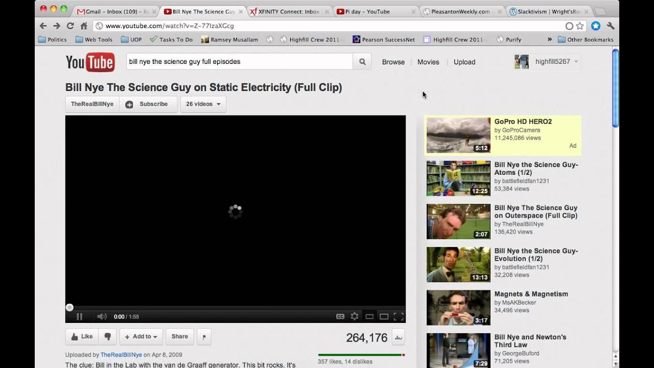The width and height of the screenshot is (654, 368).
Task: Click the browser back arrow
Action: [x=43, y=26]
